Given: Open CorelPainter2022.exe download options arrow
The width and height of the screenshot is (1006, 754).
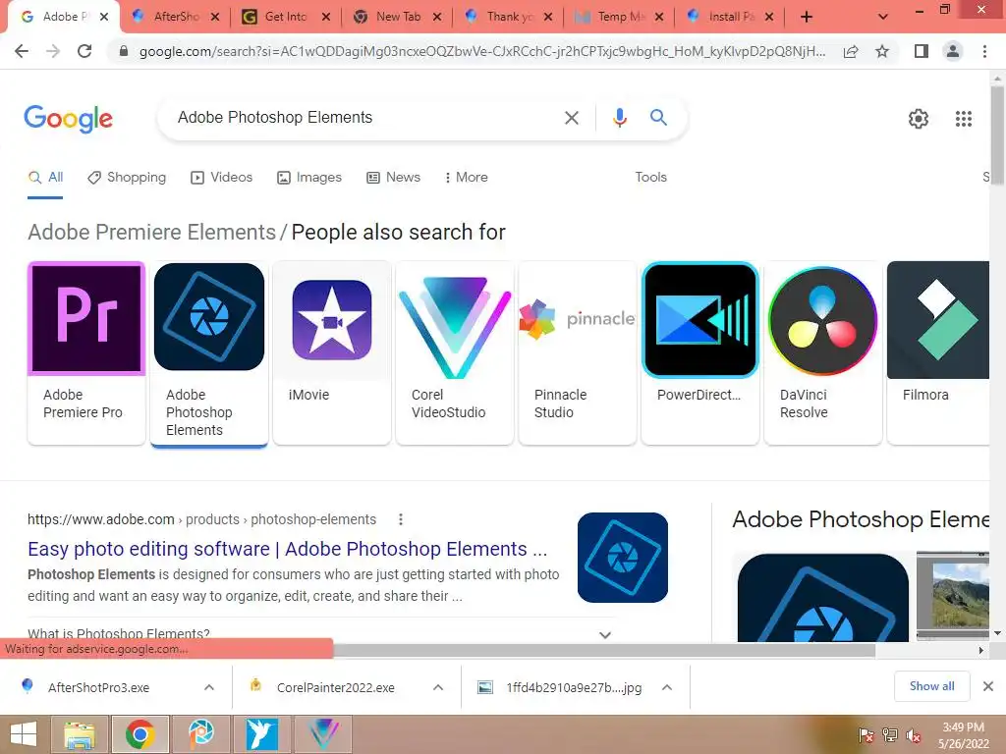Looking at the screenshot, I should [438, 687].
